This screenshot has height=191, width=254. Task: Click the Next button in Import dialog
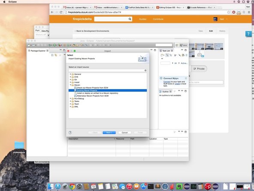109,132
